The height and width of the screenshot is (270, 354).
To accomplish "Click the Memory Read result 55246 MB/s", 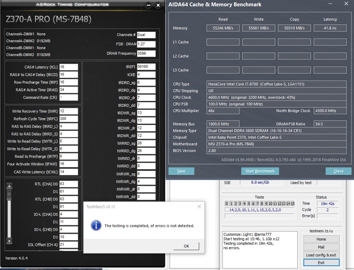I will point(223,28).
